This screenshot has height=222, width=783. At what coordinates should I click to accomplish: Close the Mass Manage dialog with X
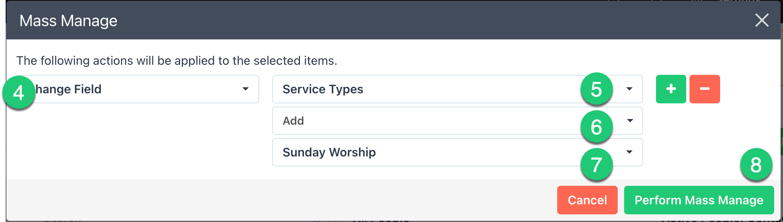pos(762,20)
